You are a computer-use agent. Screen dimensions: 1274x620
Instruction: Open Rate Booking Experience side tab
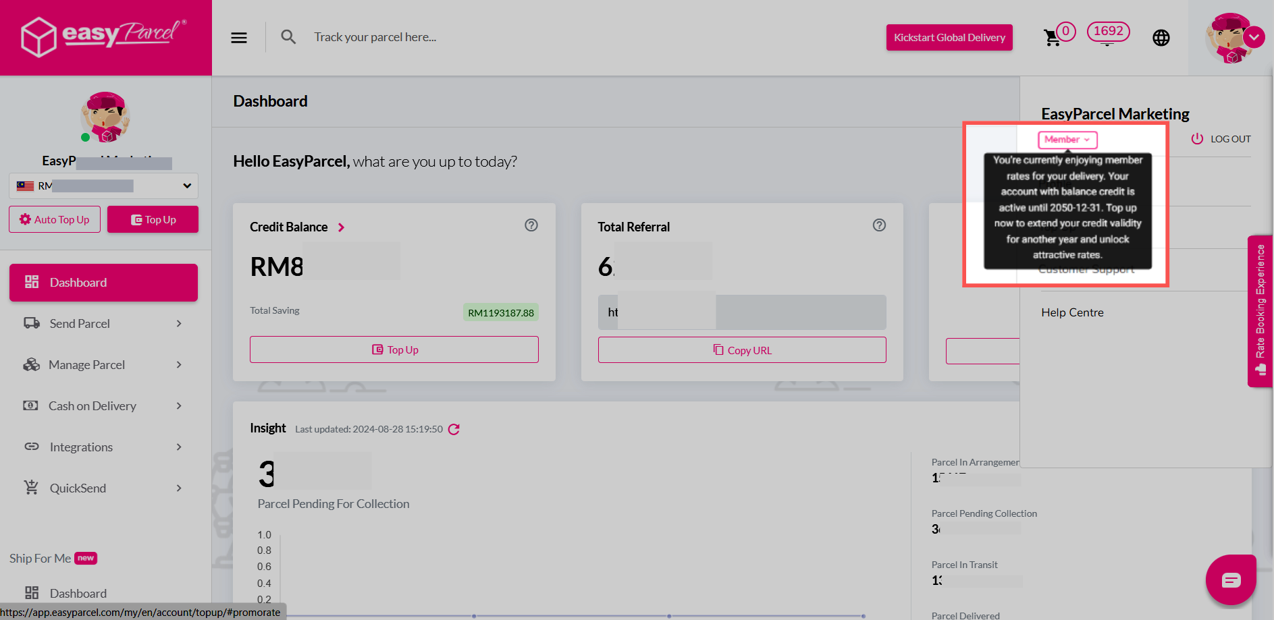click(1260, 311)
